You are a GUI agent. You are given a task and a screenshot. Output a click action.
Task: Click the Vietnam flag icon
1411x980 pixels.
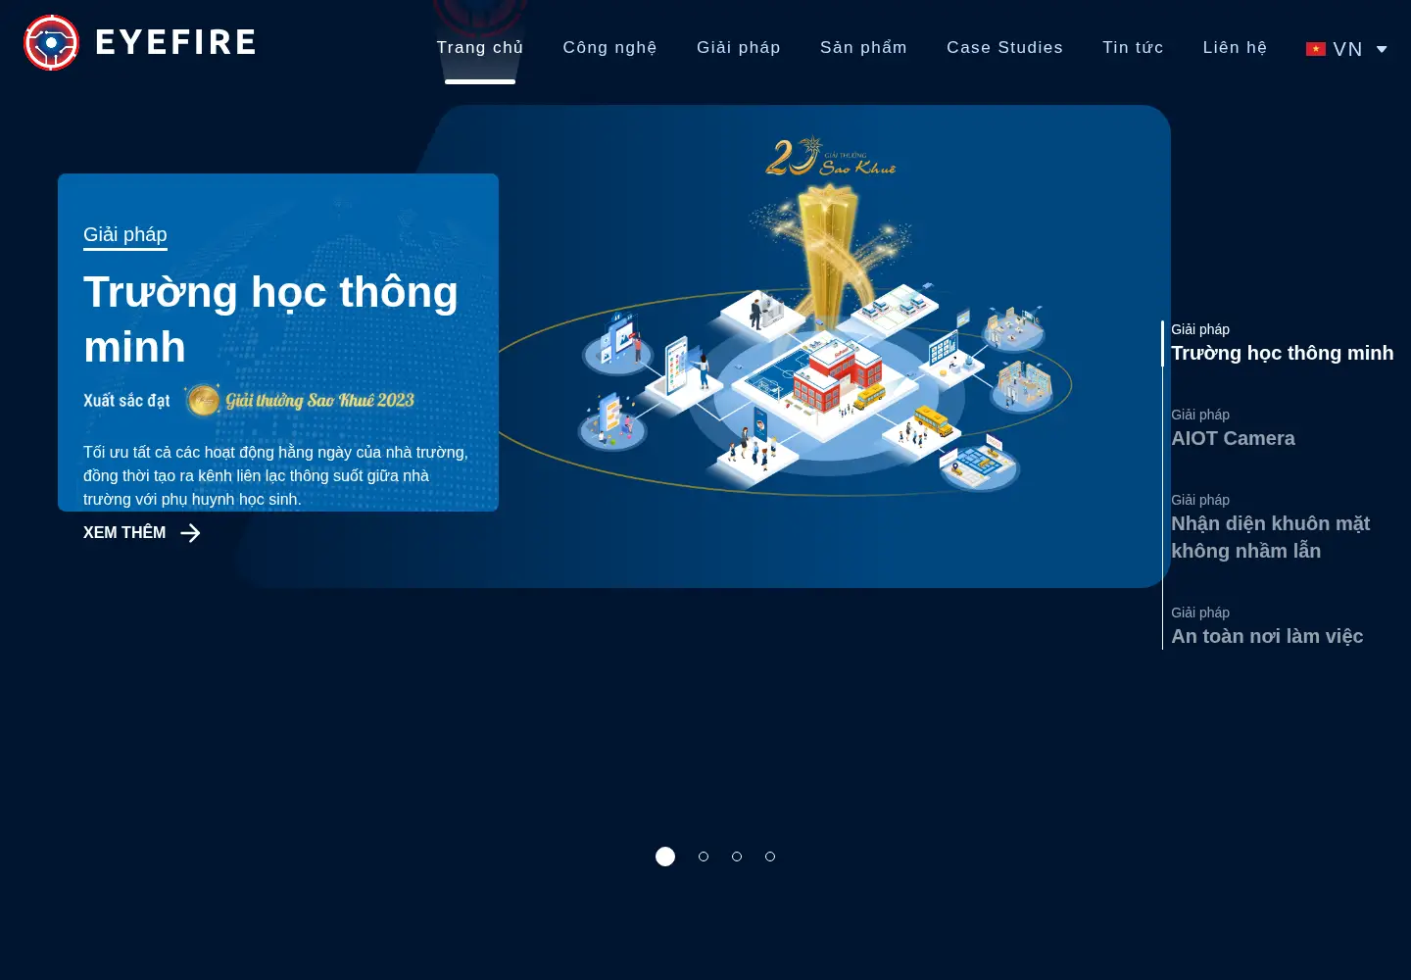(1316, 49)
